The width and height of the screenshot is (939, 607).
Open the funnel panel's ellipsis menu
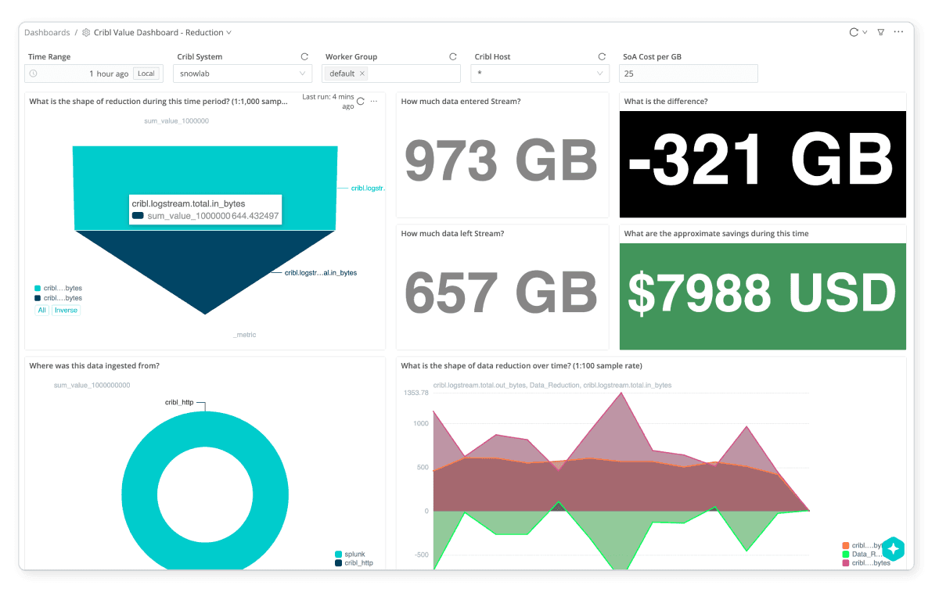tap(374, 102)
